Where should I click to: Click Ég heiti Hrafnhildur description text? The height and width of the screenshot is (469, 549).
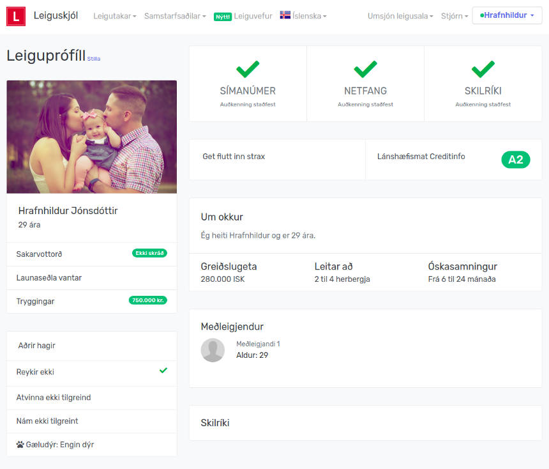pyautogui.click(x=258, y=235)
